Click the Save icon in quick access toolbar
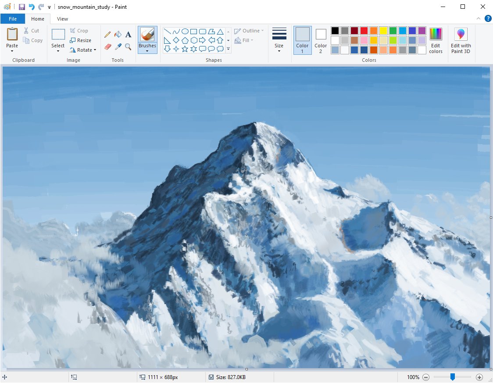 click(21, 7)
